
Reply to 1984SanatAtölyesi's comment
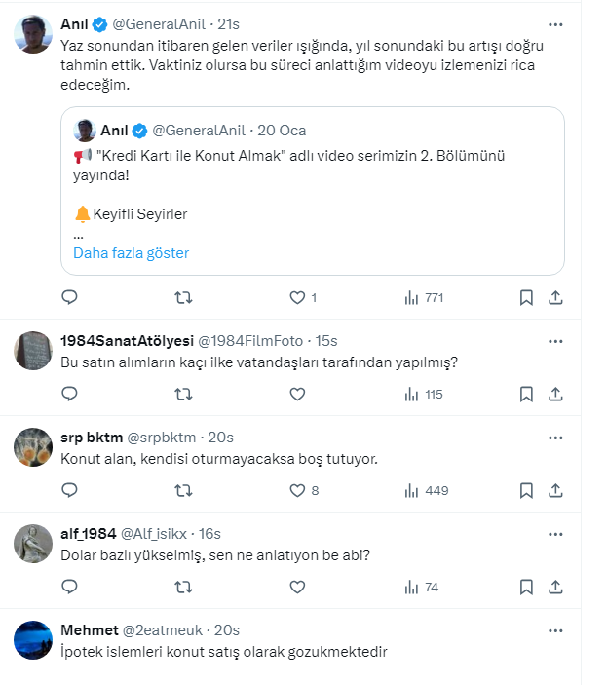tap(69, 394)
